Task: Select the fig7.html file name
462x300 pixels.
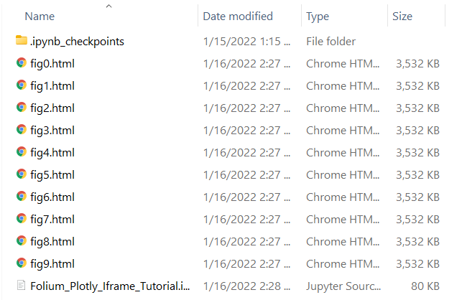Action: point(52,219)
